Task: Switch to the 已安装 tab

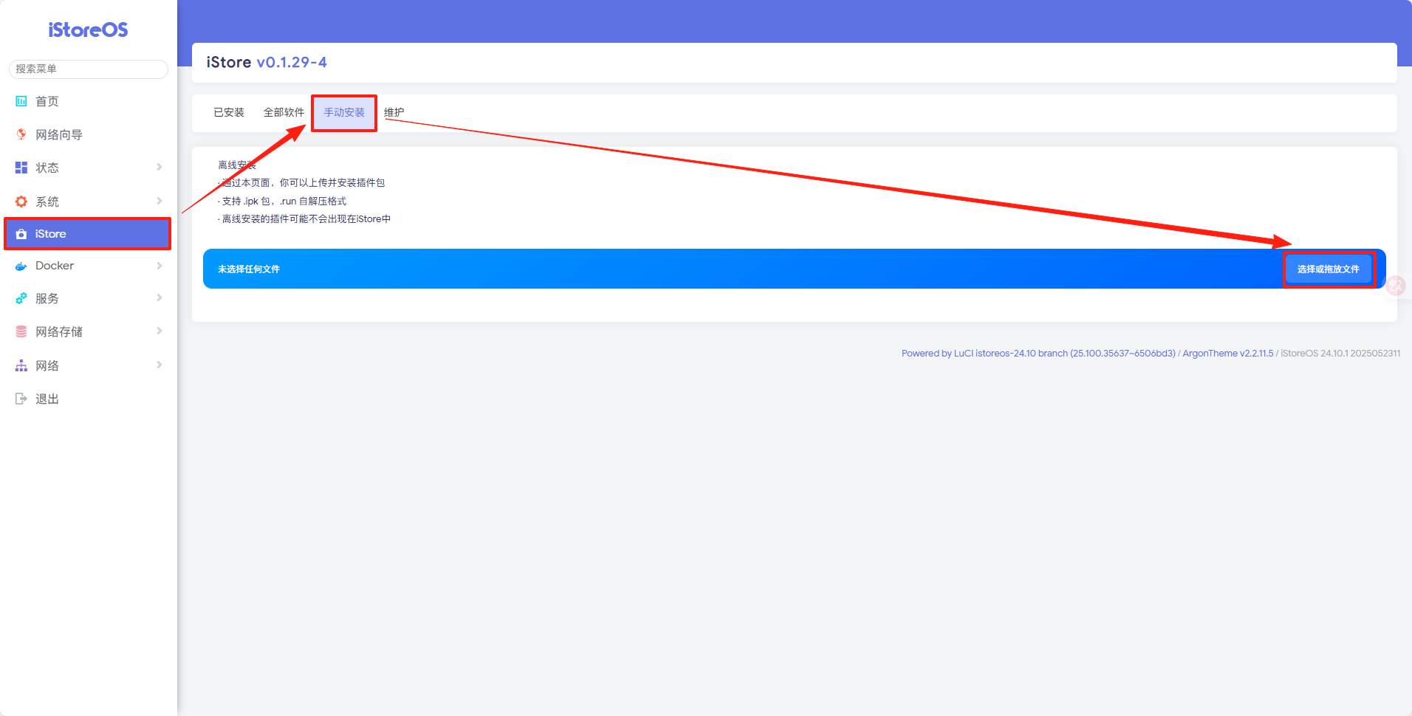Action: [x=229, y=112]
